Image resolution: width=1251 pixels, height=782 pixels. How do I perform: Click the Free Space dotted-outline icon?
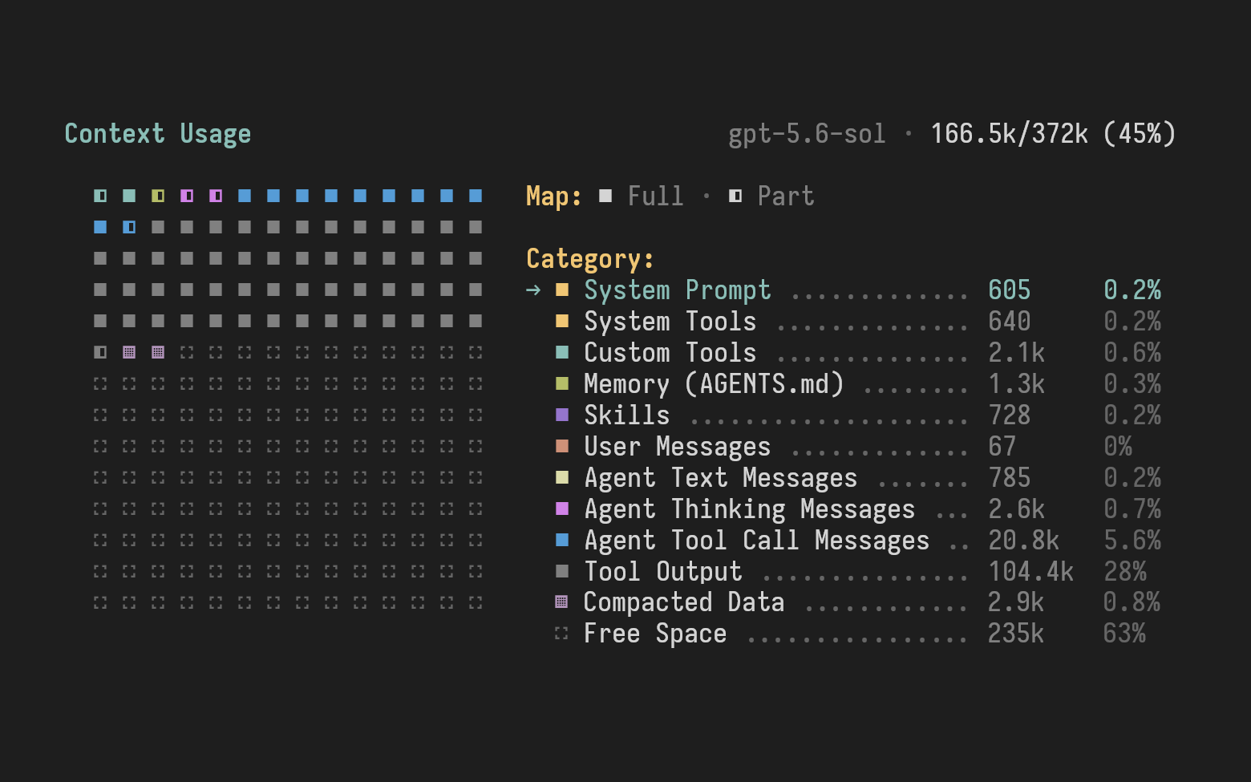click(561, 633)
